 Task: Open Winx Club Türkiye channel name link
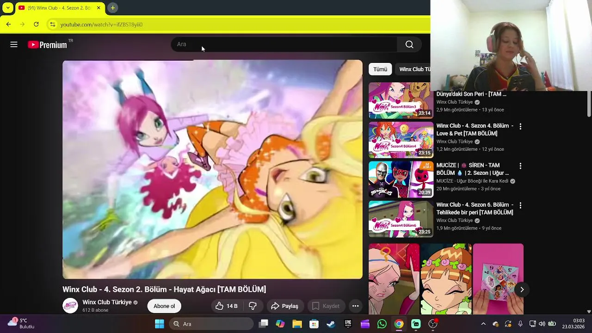pos(107,302)
